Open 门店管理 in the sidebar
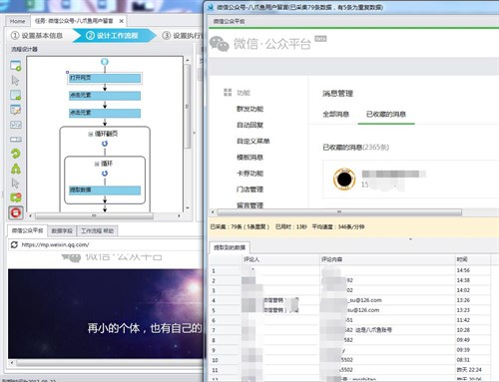The height and width of the screenshot is (382, 499). click(249, 190)
